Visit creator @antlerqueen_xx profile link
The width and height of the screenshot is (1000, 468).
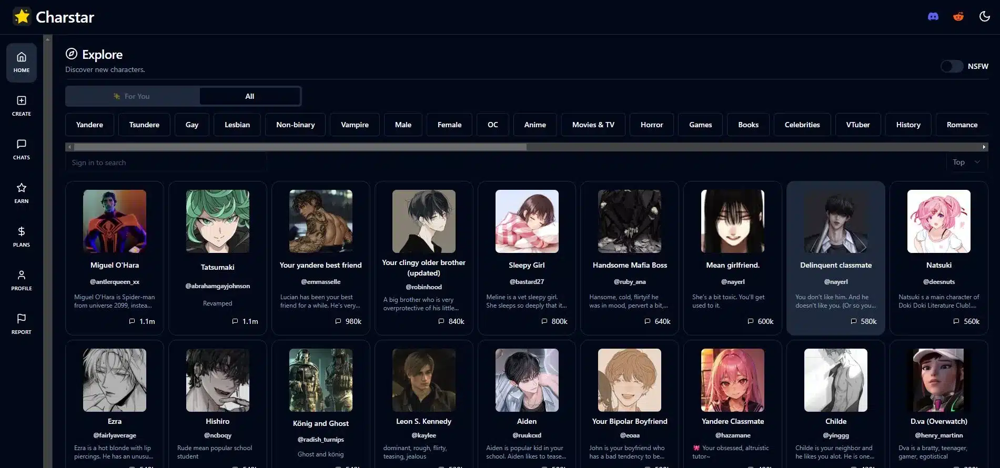tap(115, 282)
